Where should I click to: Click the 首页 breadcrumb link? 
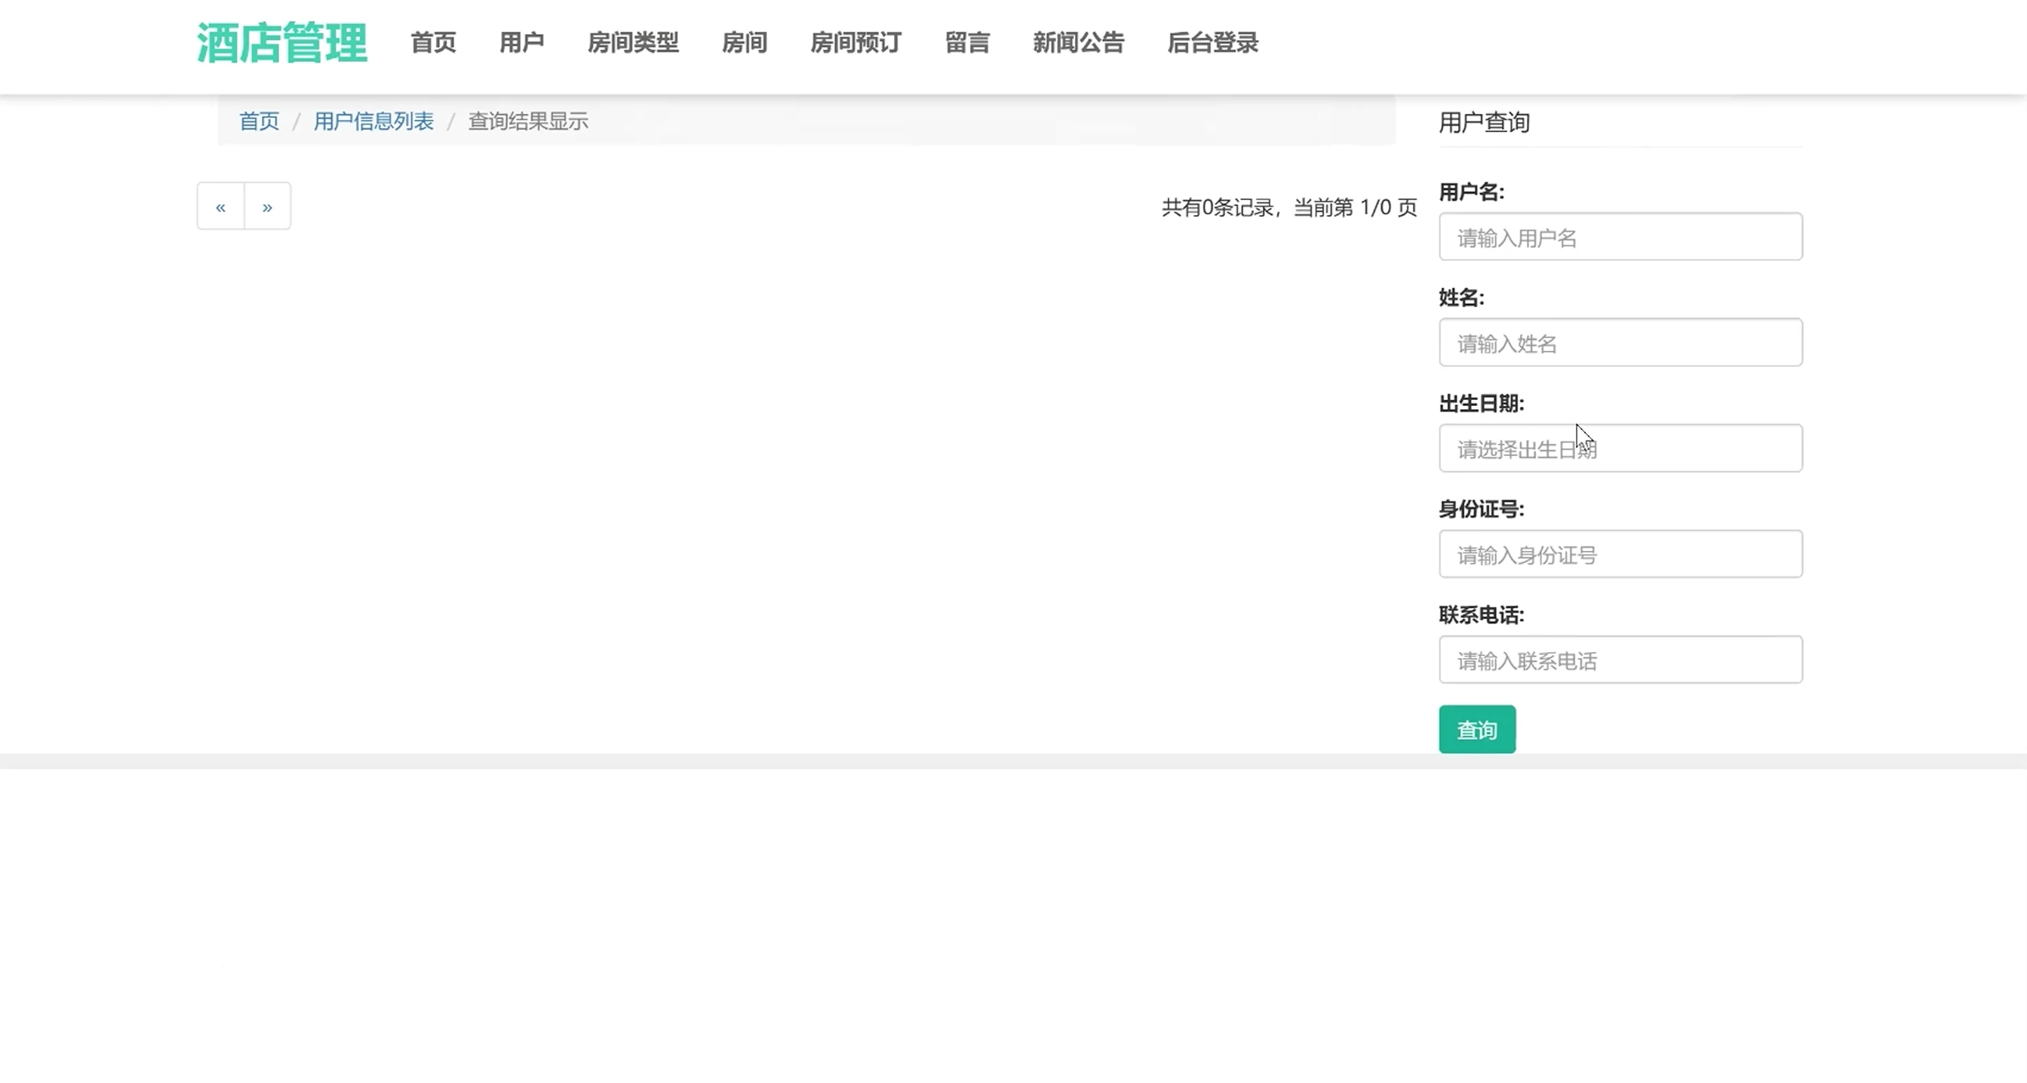pos(259,122)
